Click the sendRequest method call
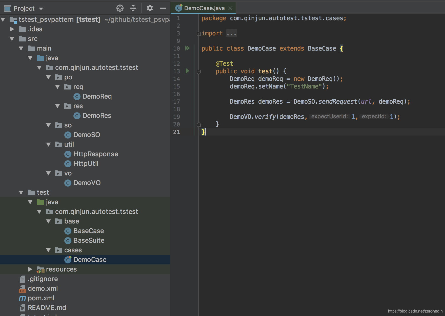Viewport: 445px width, 316px height. pyautogui.click(x=338, y=101)
